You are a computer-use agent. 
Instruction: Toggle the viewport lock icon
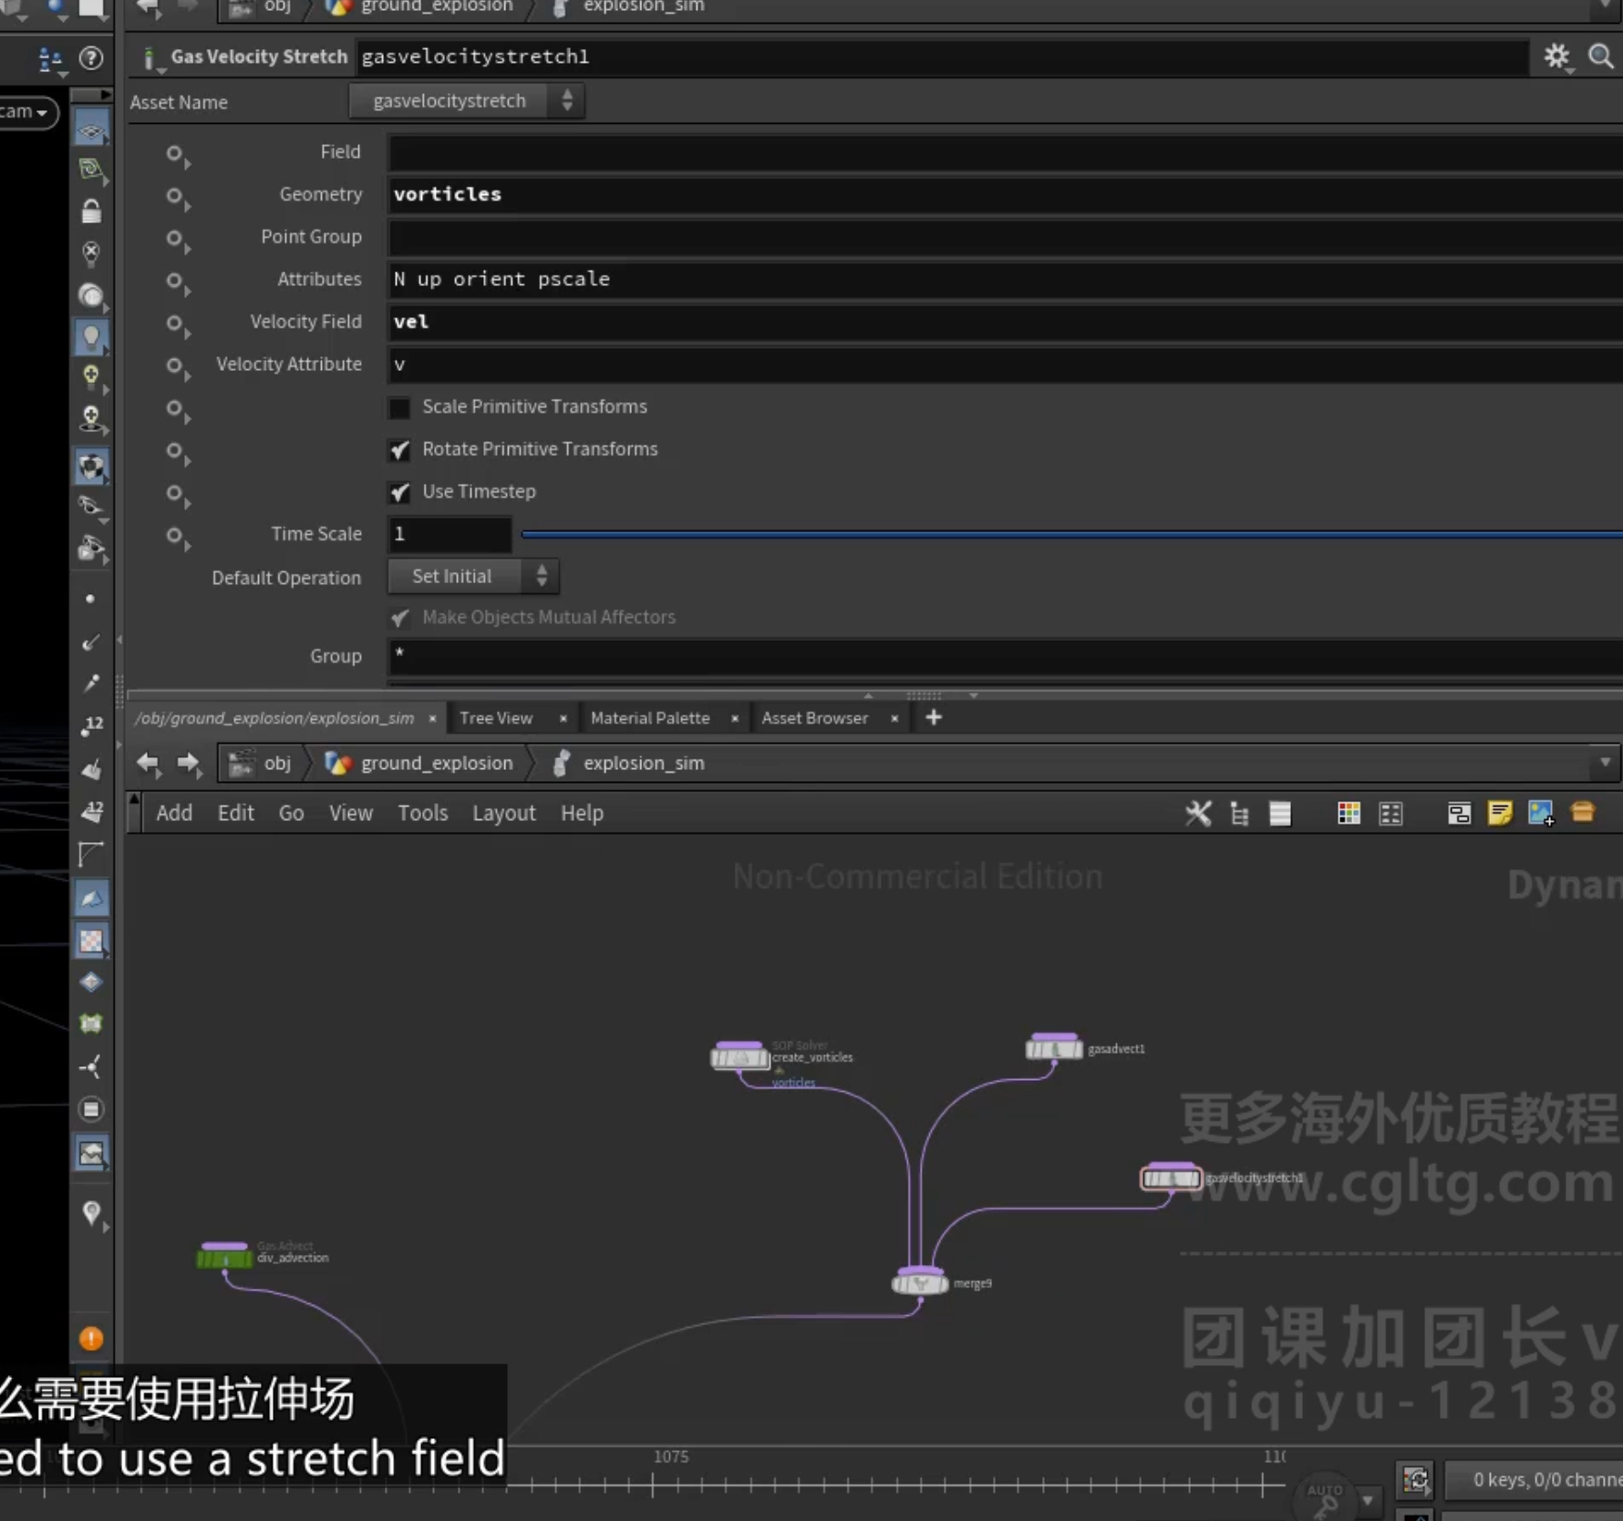(x=91, y=211)
